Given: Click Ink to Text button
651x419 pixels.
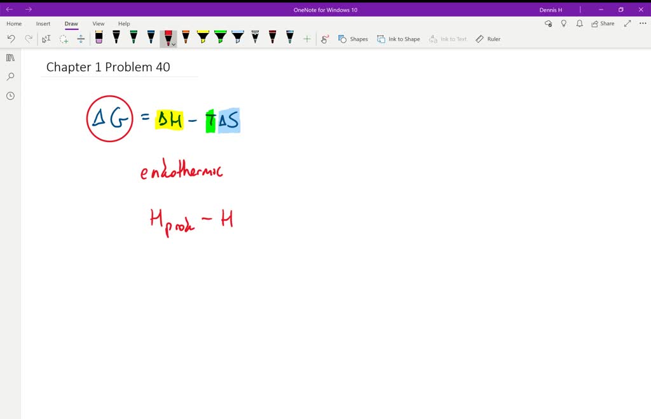Looking at the screenshot, I should coord(448,39).
